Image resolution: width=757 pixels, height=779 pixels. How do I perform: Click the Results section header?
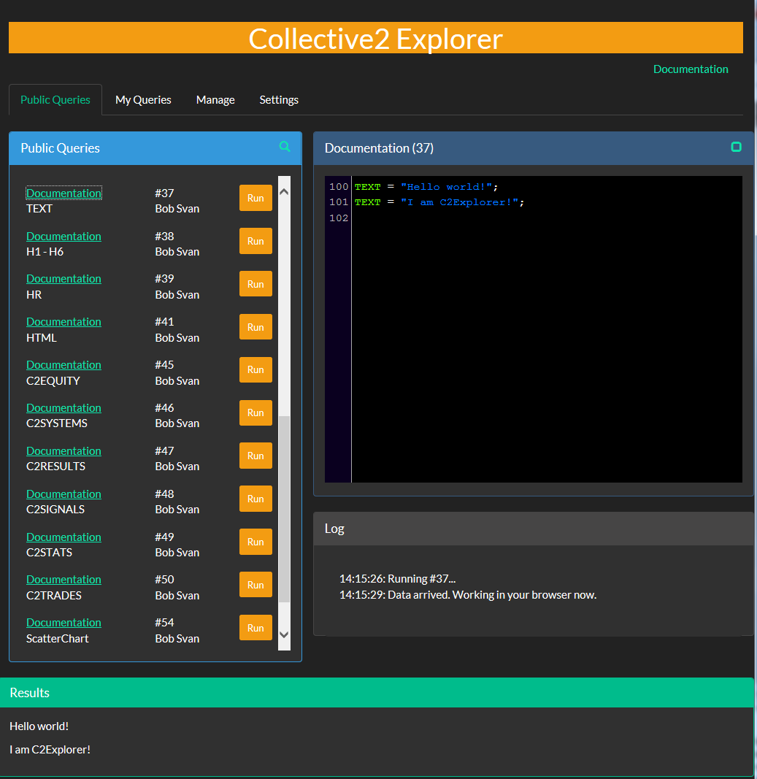[377, 693]
